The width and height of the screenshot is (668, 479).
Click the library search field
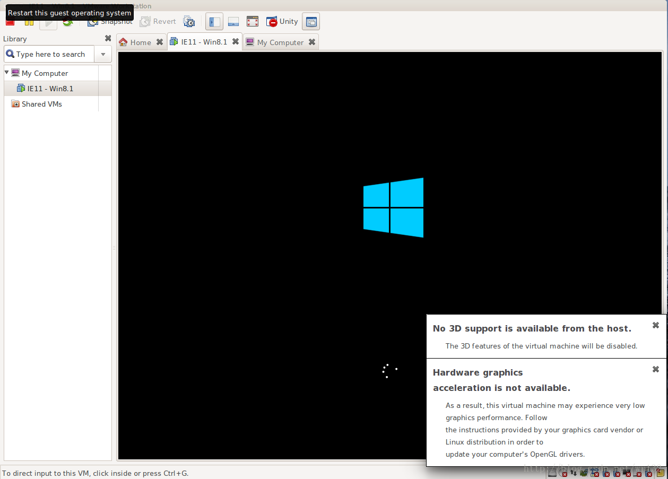click(x=53, y=54)
